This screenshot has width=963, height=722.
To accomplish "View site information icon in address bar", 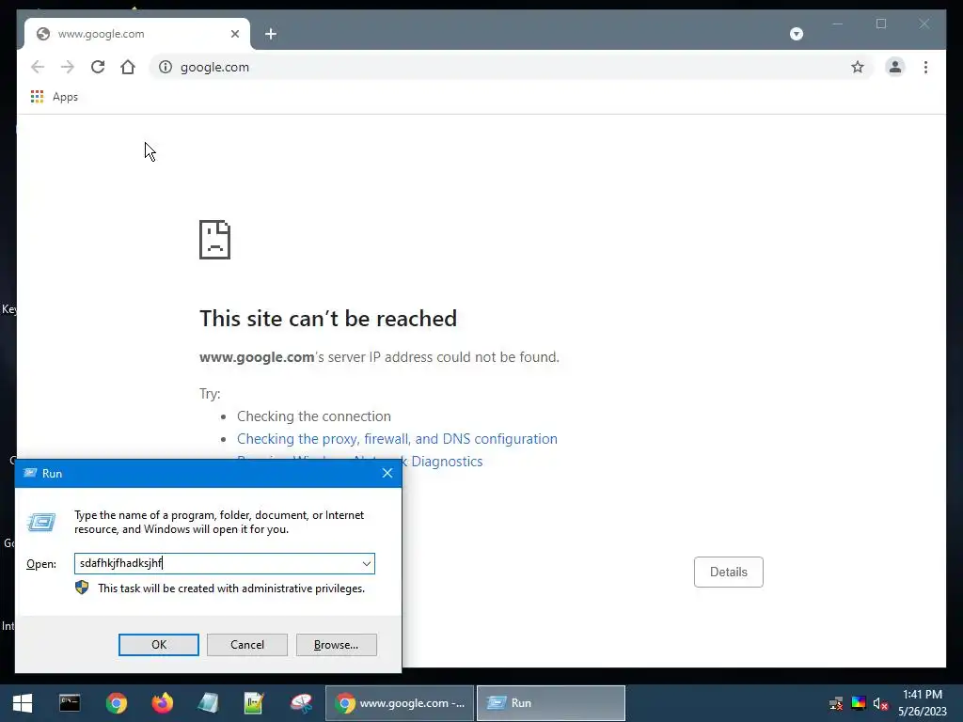I will pyautogui.click(x=166, y=67).
